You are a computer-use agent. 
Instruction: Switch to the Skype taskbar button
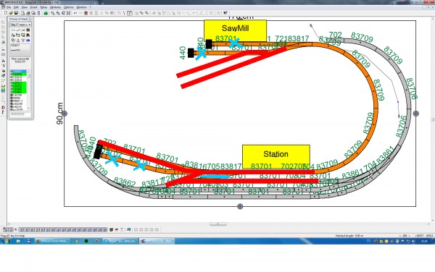pos(120,241)
